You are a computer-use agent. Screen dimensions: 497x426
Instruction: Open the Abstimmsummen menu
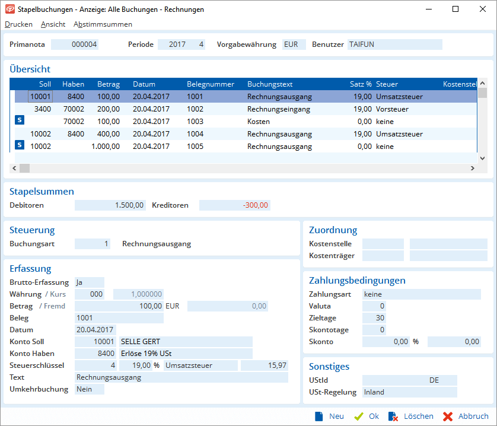click(x=103, y=24)
